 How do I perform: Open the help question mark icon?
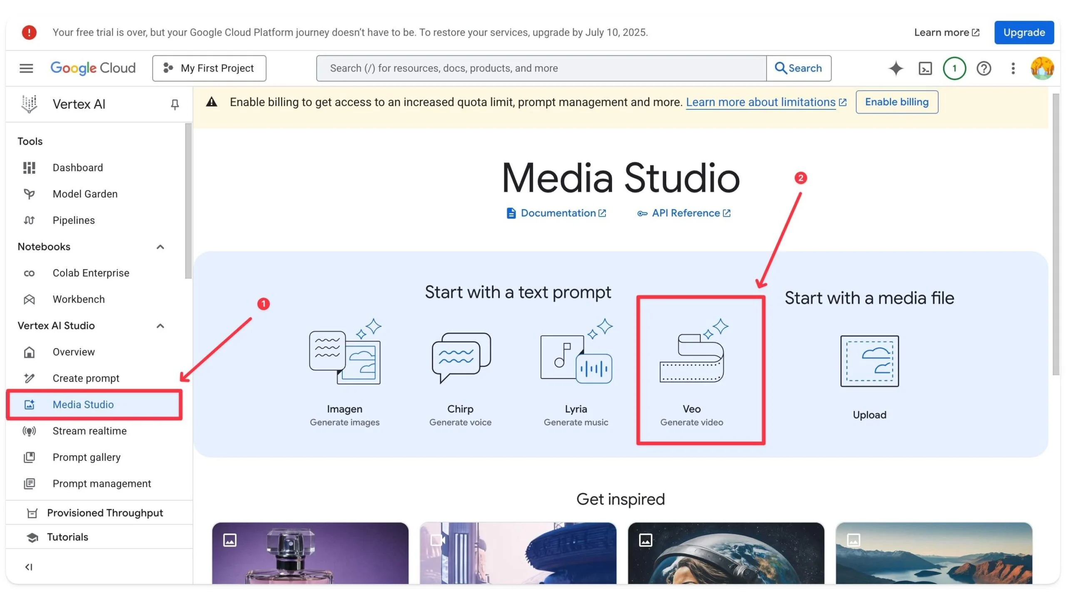pyautogui.click(x=984, y=68)
